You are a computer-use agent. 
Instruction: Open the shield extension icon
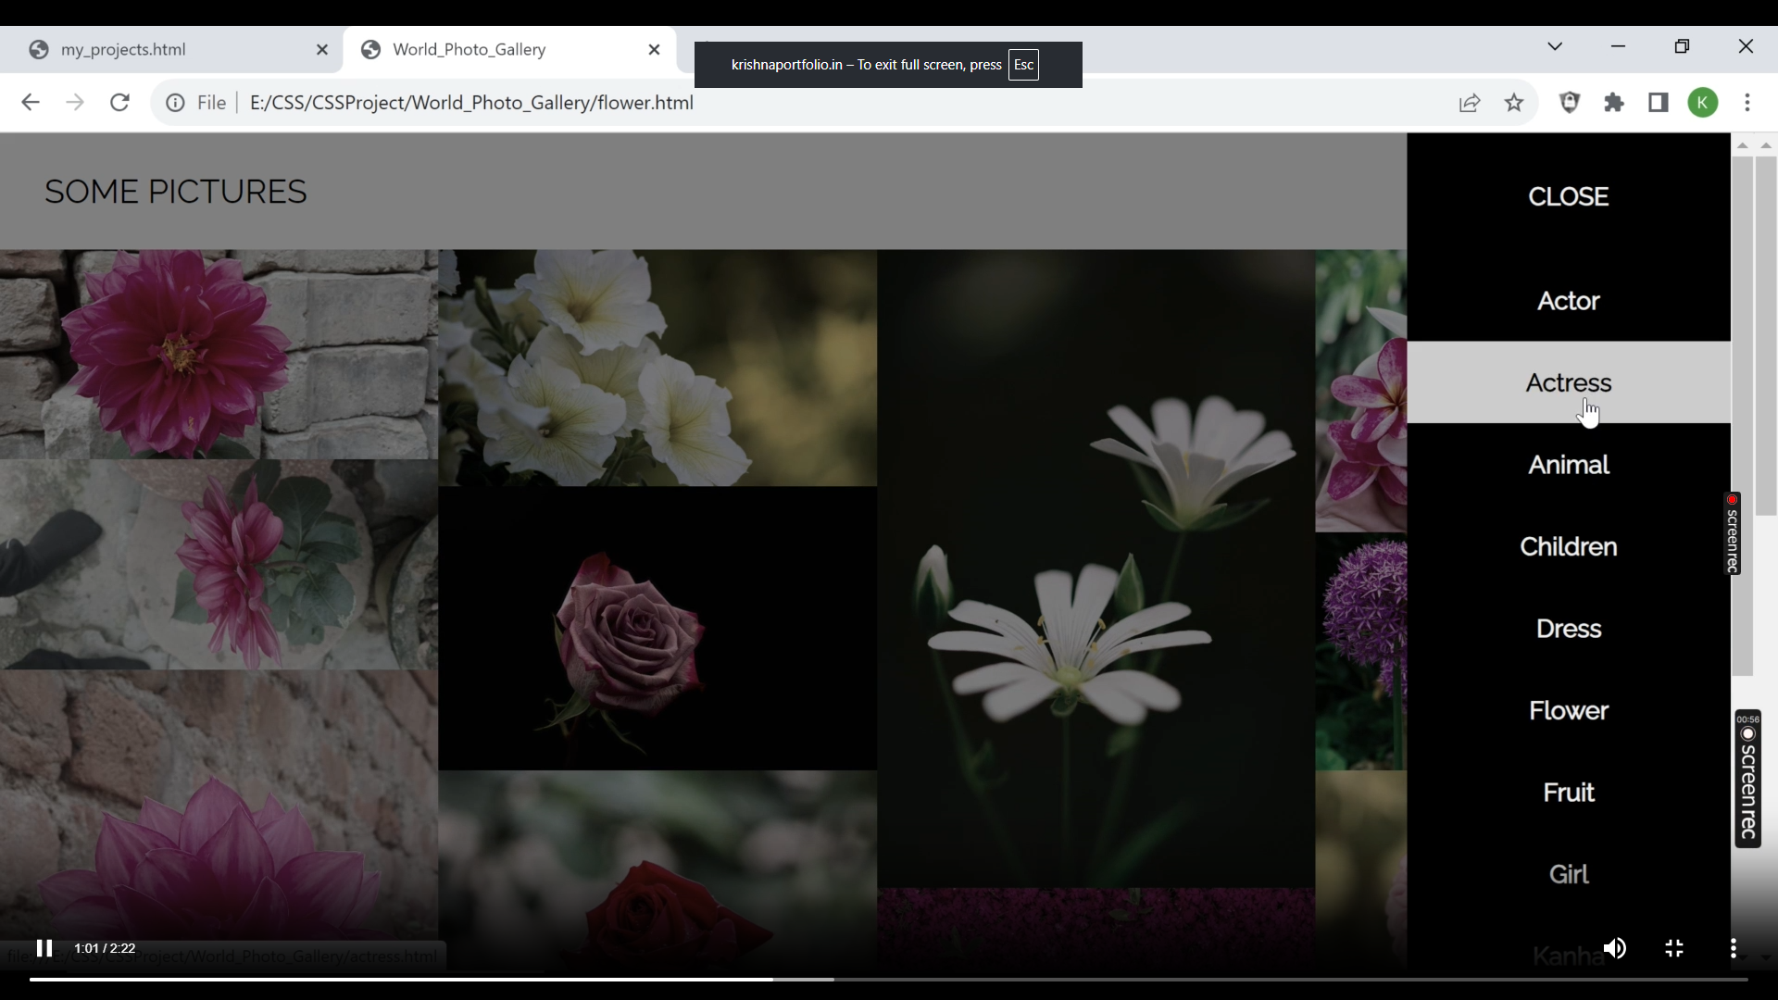[x=1570, y=103]
